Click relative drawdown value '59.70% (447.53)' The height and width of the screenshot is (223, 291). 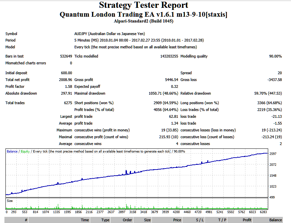[268, 93]
